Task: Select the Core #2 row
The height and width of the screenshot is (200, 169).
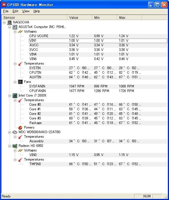Action: click(x=98, y=114)
